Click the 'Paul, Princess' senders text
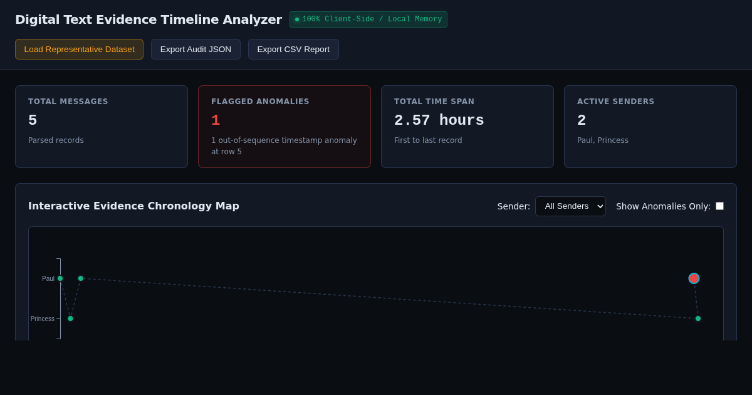Image resolution: width=752 pixels, height=395 pixels. [603, 140]
